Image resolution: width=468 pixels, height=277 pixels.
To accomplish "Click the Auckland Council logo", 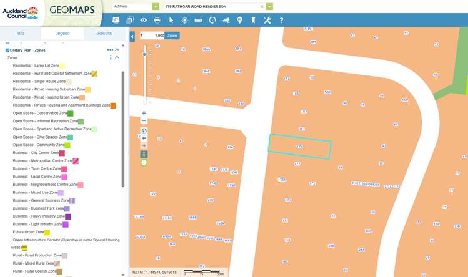I will tap(20, 14).
